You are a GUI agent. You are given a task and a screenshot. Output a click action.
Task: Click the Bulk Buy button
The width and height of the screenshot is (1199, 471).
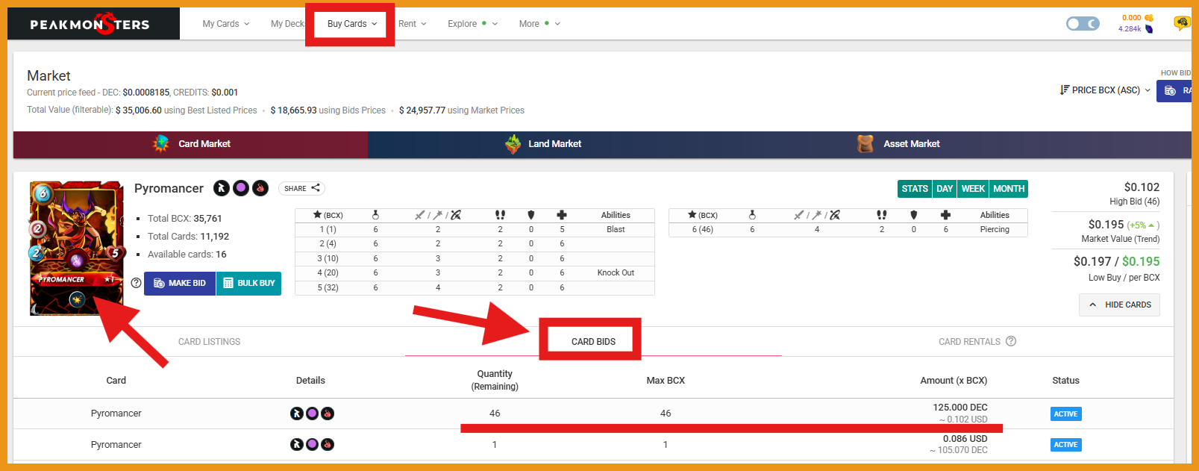(248, 284)
